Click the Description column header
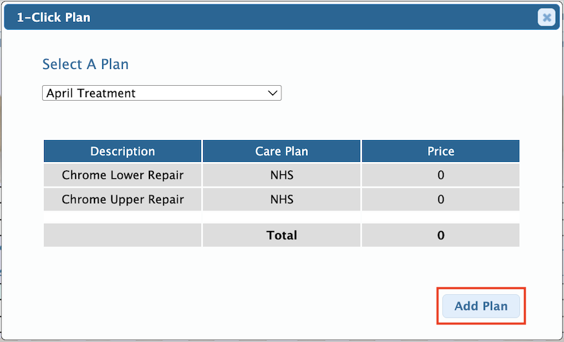The width and height of the screenshot is (564, 342). pyautogui.click(x=123, y=152)
